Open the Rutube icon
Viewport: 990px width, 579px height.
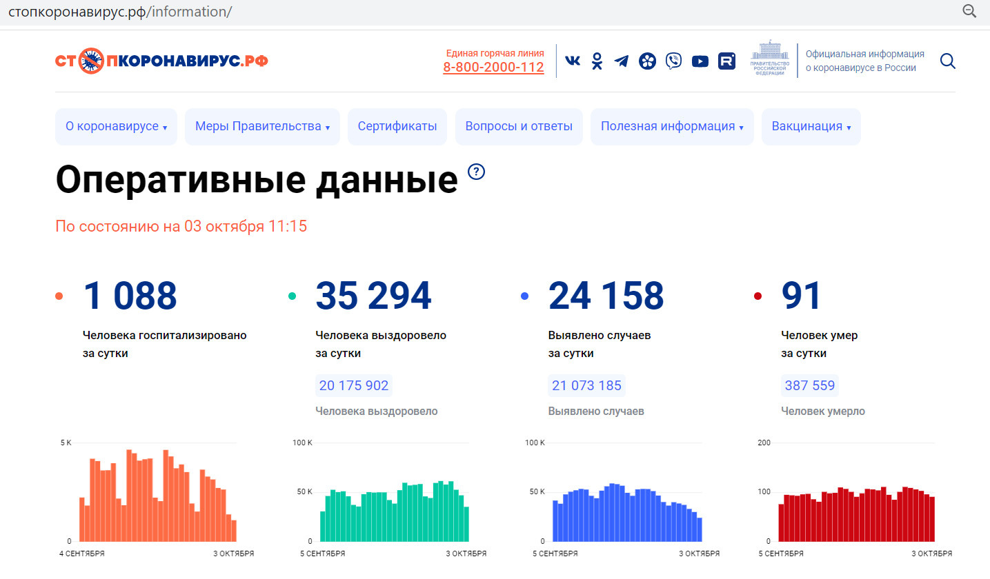(726, 61)
